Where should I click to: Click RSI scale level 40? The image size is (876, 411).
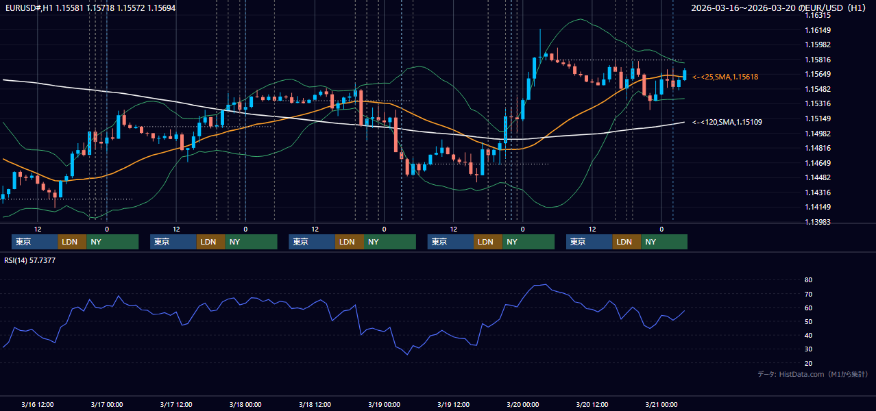[x=809, y=335]
